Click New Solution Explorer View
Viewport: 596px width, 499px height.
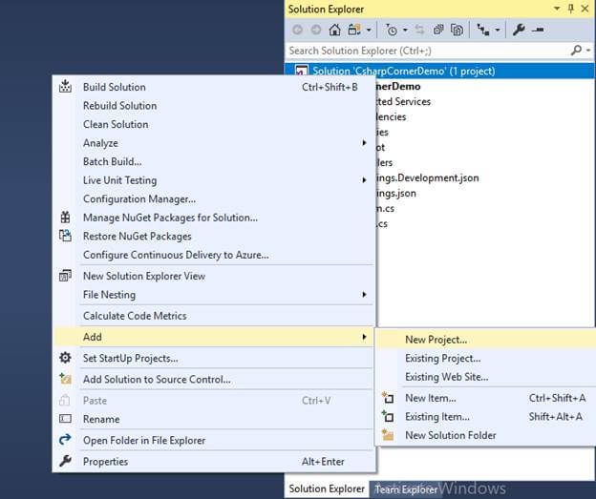(214, 276)
